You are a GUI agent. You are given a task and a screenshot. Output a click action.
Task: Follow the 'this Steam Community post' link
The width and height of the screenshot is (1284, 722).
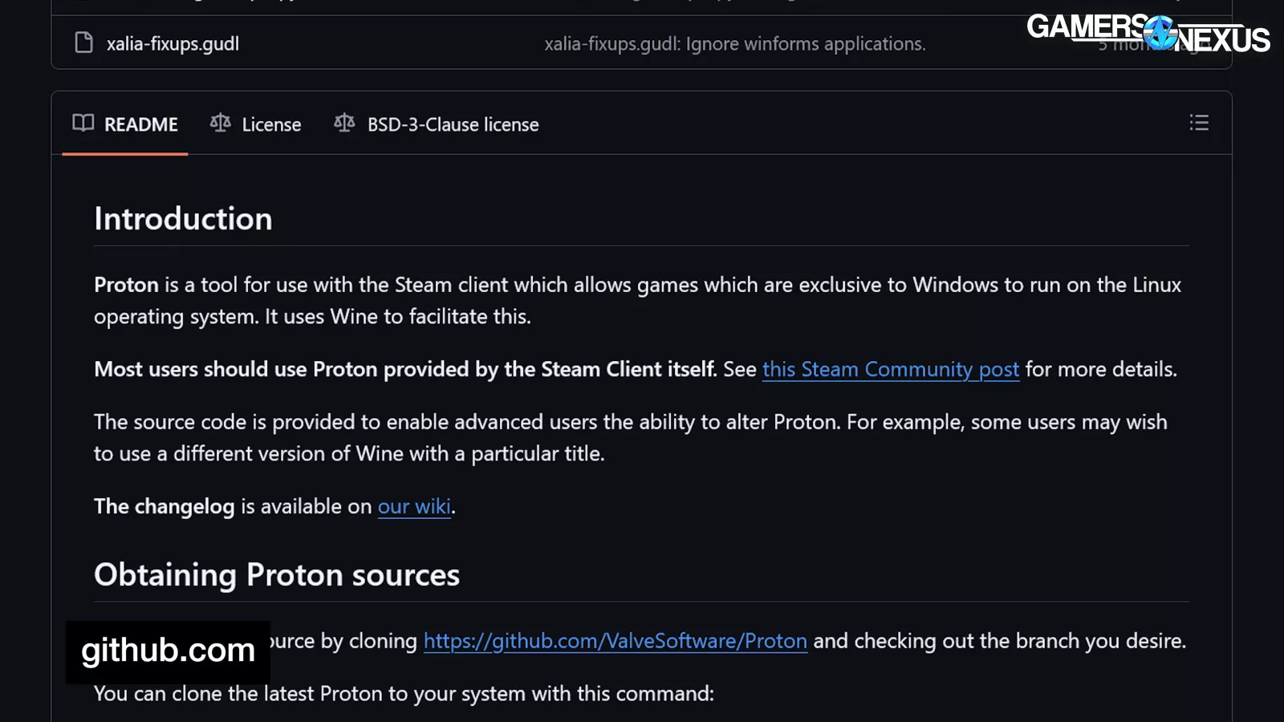pyautogui.click(x=890, y=369)
